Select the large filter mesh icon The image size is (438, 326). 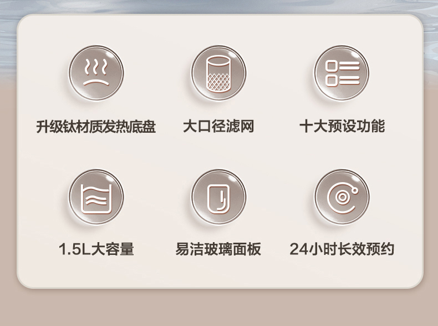point(218,73)
